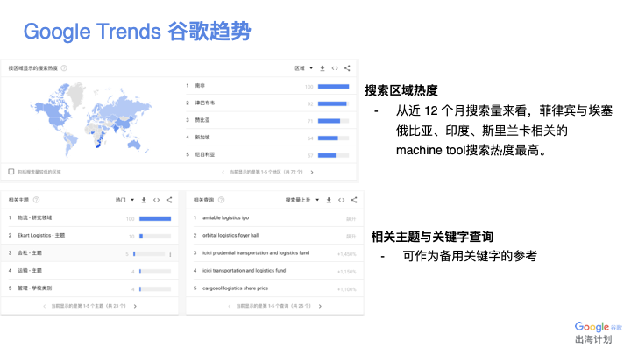The image size is (631, 355).
Task: Open topic Ekart Logistics - 主题
Action: click(41, 236)
